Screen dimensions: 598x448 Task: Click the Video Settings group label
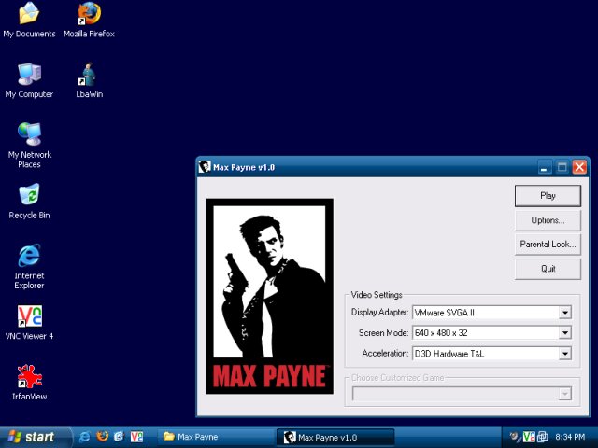click(x=377, y=295)
